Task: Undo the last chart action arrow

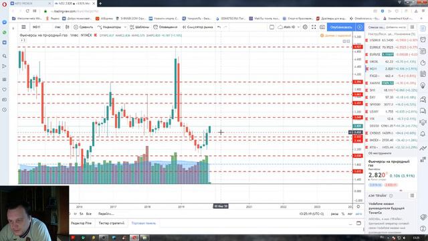Action: [x=219, y=27]
